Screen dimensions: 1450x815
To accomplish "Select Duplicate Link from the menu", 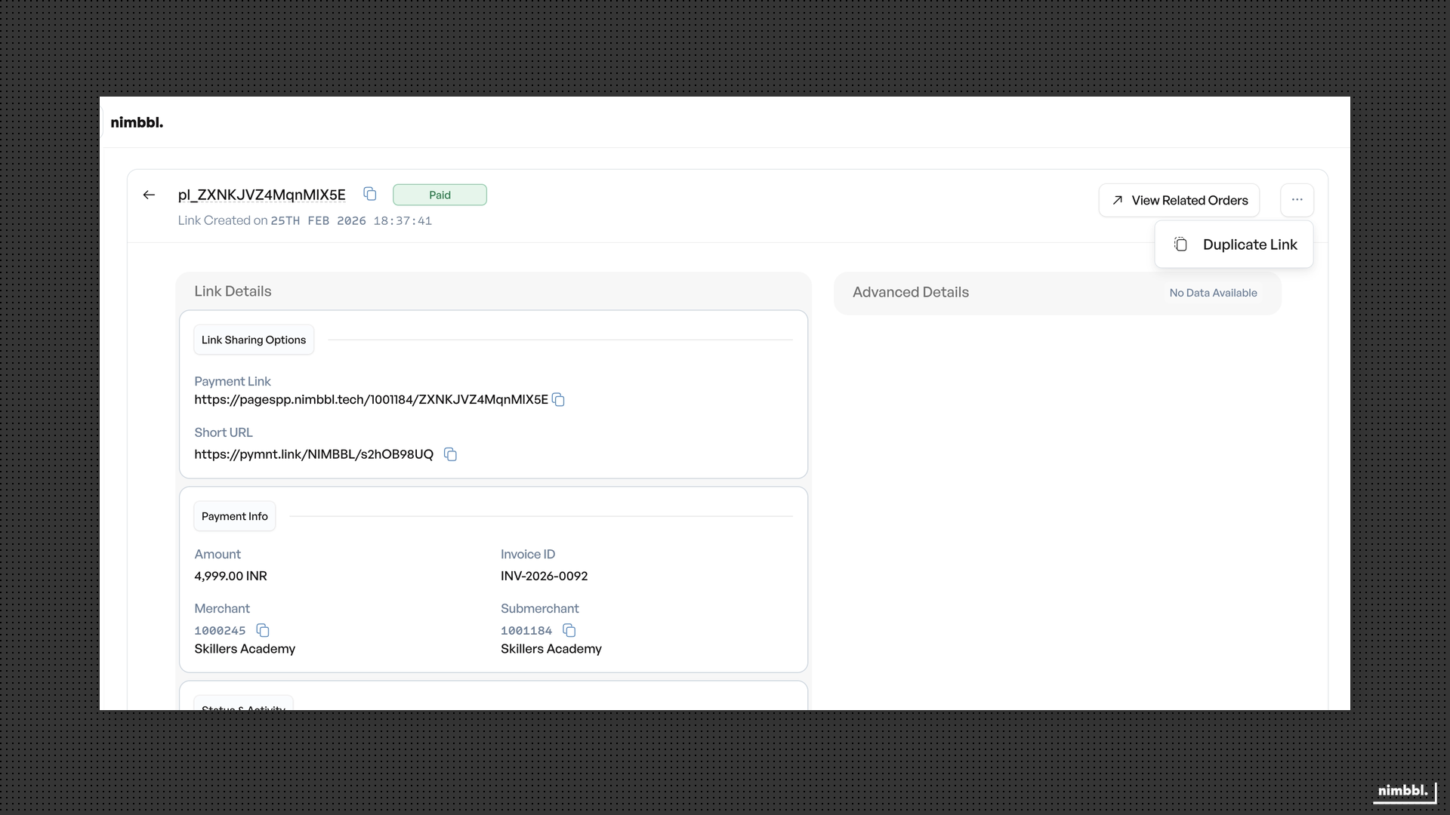I will point(1250,244).
